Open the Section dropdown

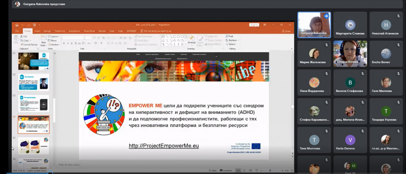click(54, 45)
